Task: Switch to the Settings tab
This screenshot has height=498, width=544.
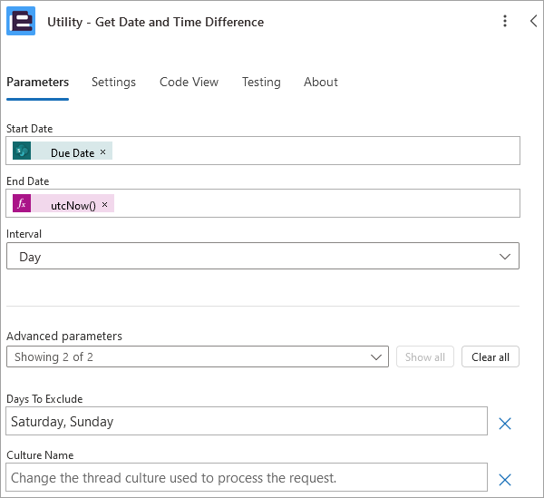Action: (113, 83)
